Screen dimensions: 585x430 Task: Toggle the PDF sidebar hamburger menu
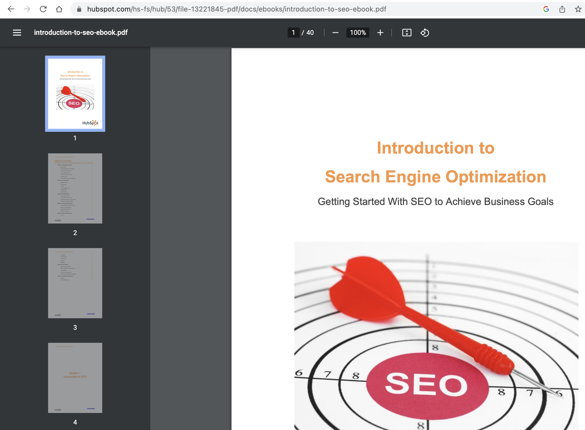tap(17, 33)
